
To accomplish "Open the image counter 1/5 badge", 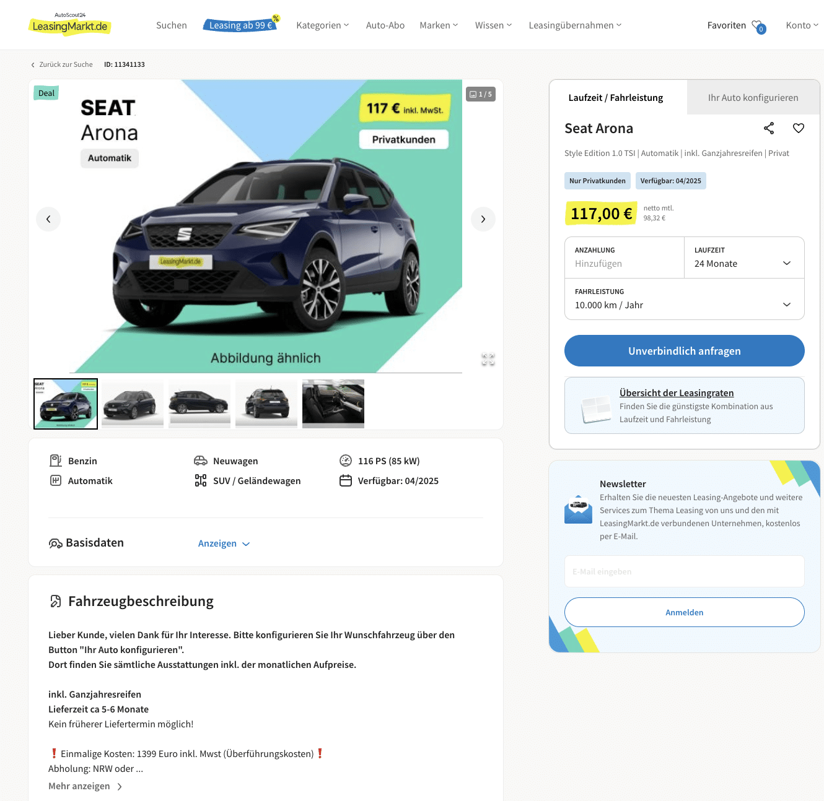I will coord(481,94).
